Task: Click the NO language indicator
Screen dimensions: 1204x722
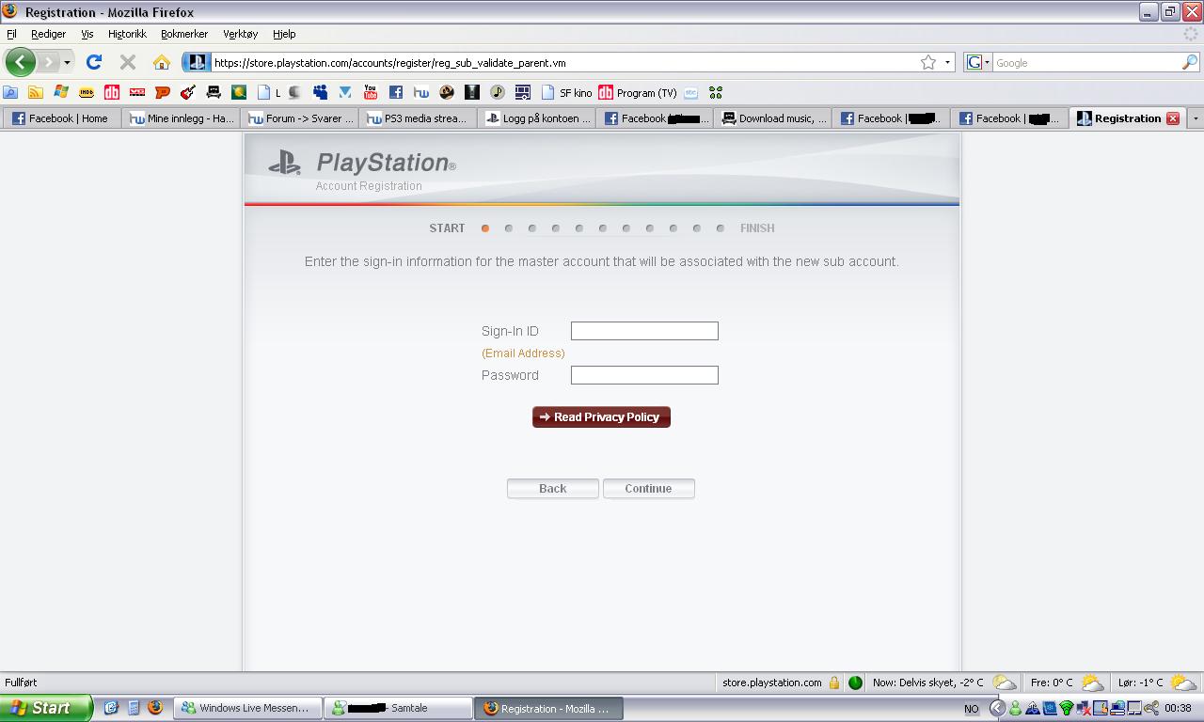Action: (x=972, y=709)
